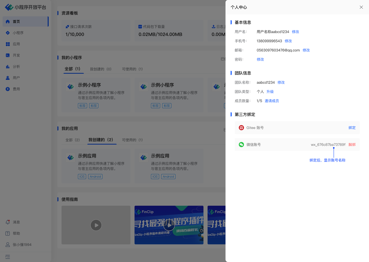This screenshot has width=369, height=262.
Task: Open the 小程序 sidebar icon
Action: [x=8, y=33]
